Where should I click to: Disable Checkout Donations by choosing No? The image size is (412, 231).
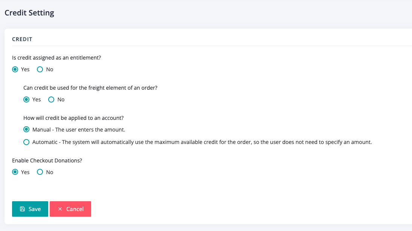click(40, 172)
